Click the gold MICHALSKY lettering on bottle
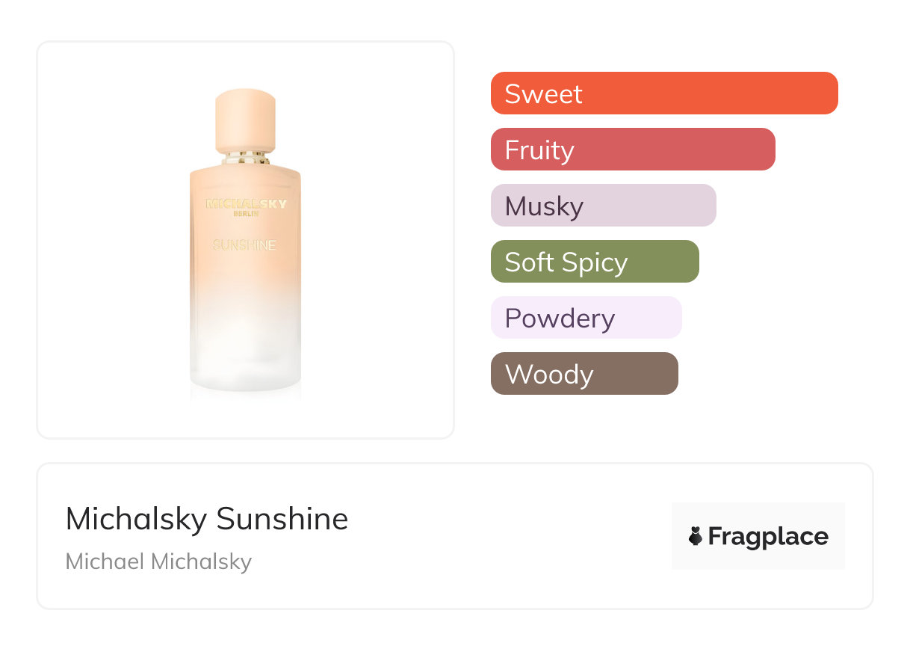This screenshot has width=910, height=646. (245, 203)
